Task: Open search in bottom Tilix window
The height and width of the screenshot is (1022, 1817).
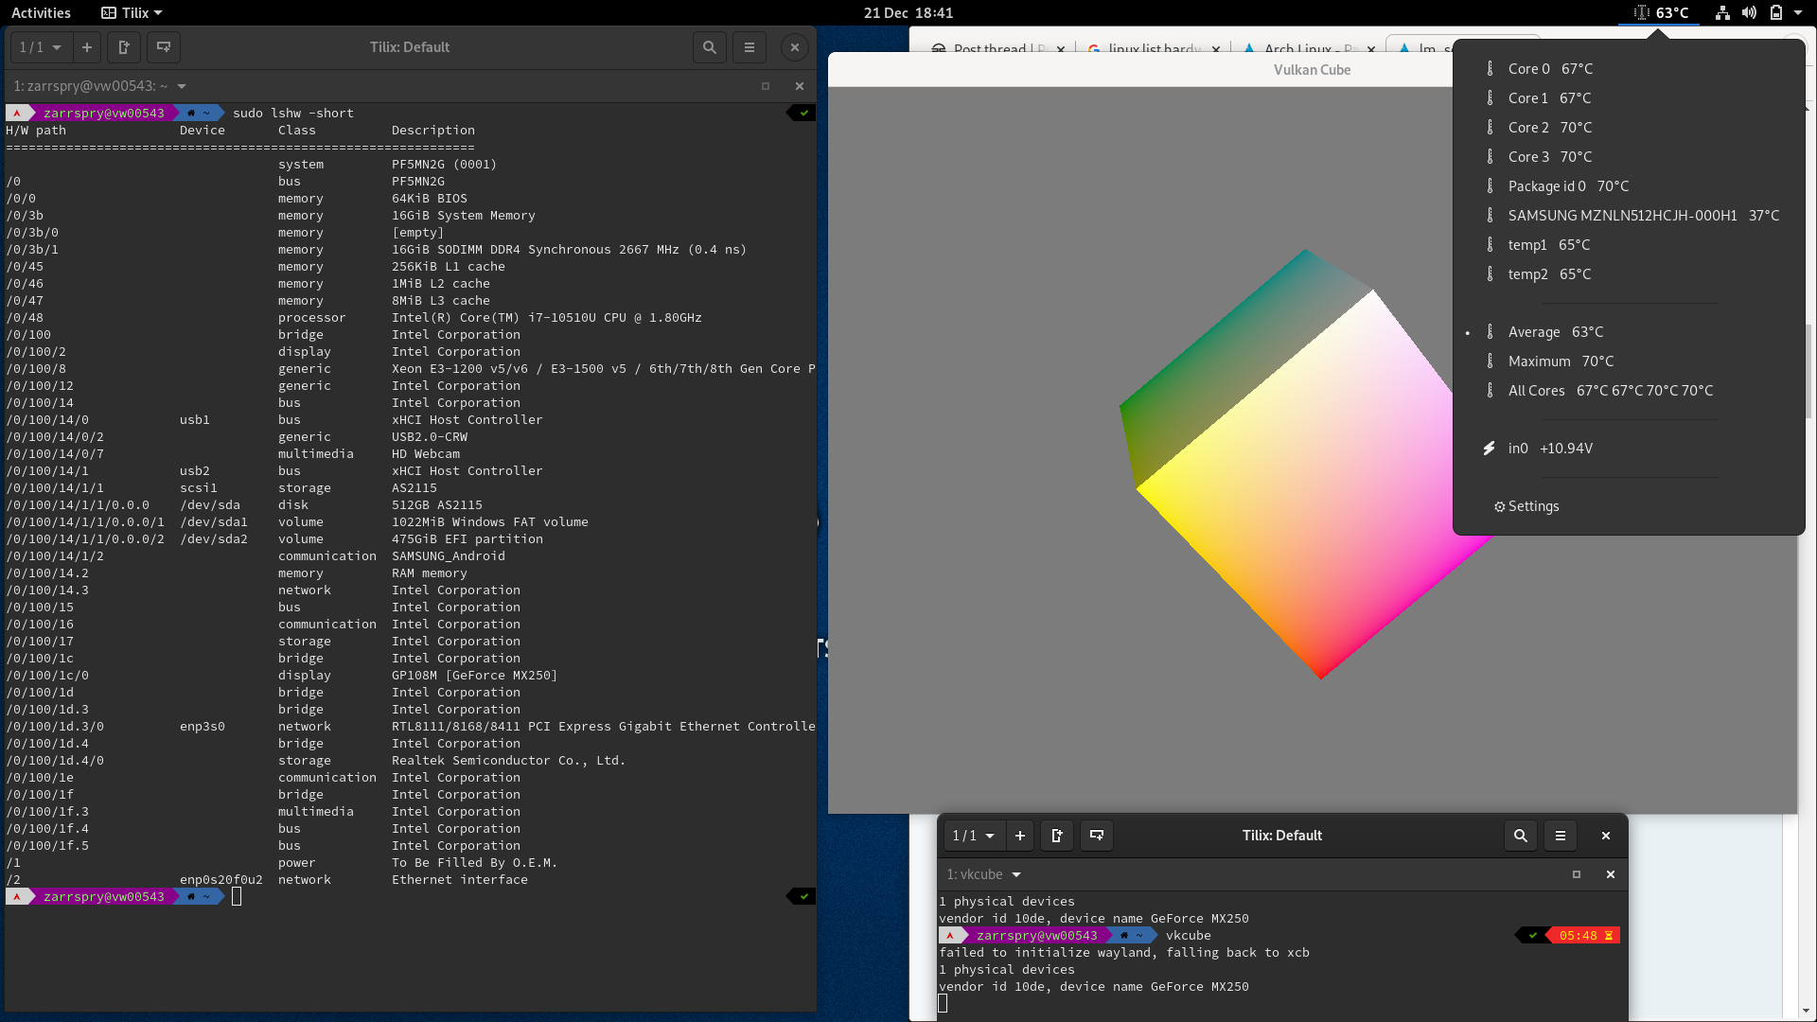Action: (1521, 836)
